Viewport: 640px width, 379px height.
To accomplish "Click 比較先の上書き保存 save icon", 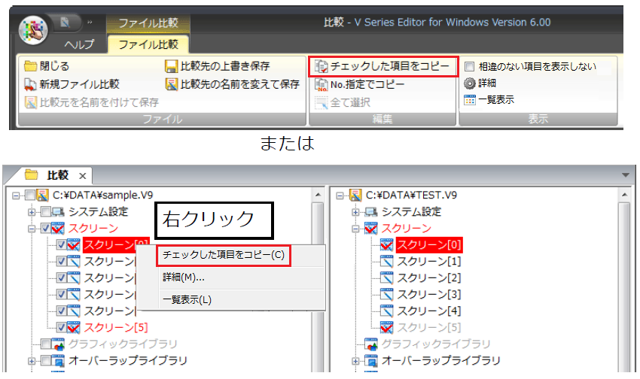I will [x=171, y=67].
